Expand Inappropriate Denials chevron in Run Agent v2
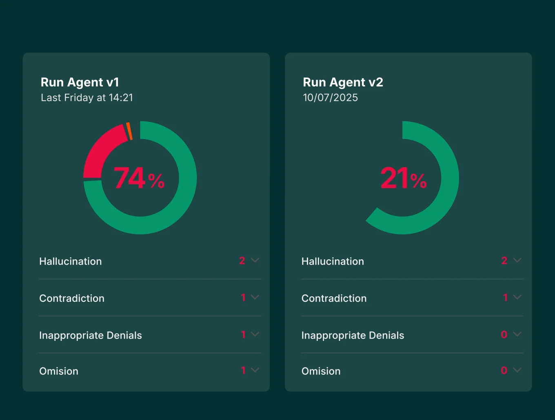The image size is (555, 420). pyautogui.click(x=517, y=334)
